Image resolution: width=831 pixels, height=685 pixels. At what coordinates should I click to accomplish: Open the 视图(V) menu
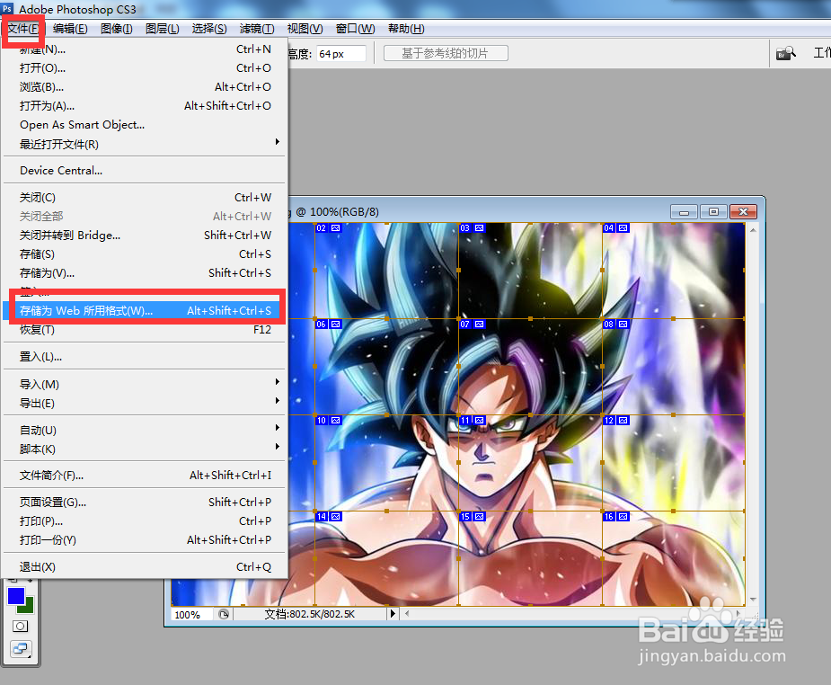pos(305,29)
